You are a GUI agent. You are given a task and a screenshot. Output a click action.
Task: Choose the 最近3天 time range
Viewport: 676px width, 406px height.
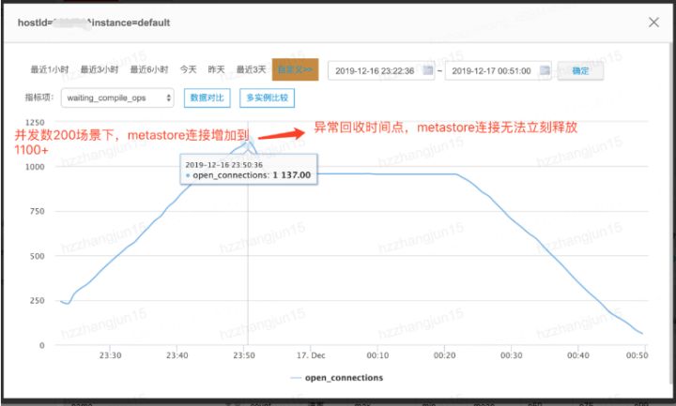click(x=252, y=70)
